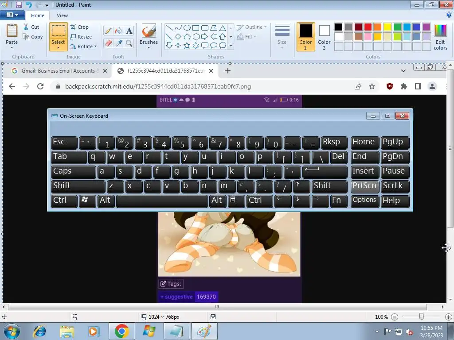Select Color 2 background box
This screenshot has width=454, height=340.
point(324,37)
